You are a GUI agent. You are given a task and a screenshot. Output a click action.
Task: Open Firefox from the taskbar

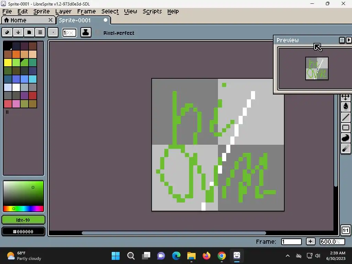pos(207,256)
